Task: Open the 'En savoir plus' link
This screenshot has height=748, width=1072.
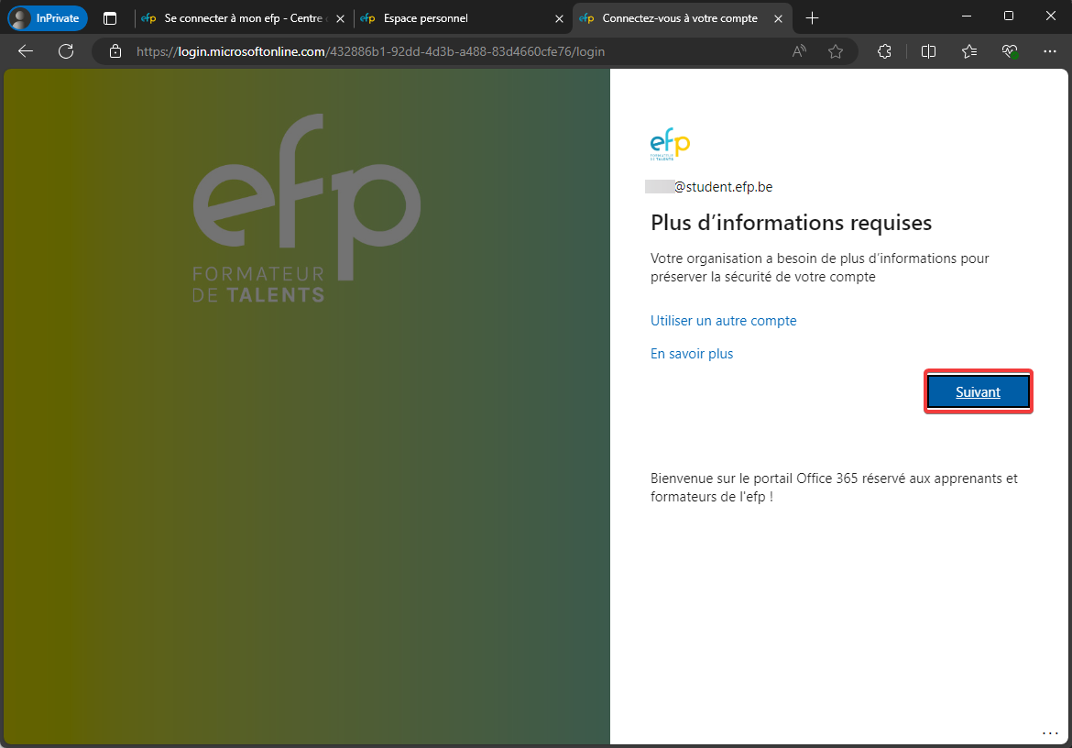Action: [x=692, y=354]
